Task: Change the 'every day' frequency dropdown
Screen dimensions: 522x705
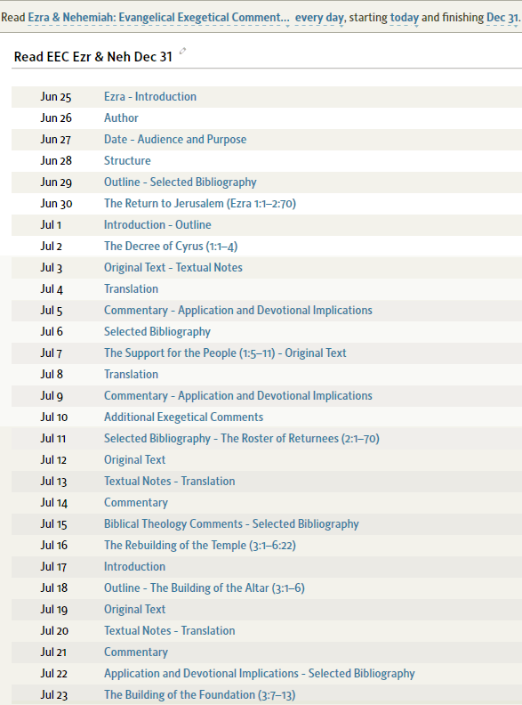Action: (x=320, y=18)
